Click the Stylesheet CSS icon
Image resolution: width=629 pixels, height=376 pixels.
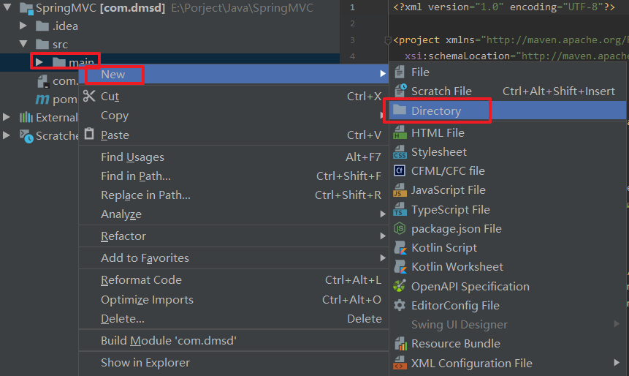click(x=400, y=152)
